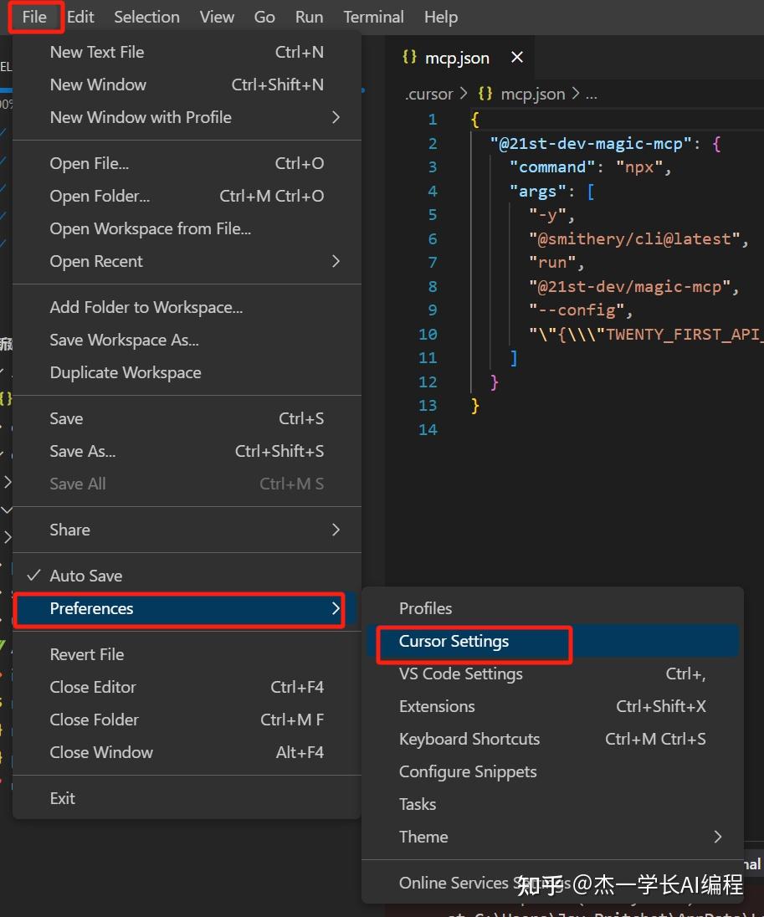764x917 pixels.
Task: Click line number 14 in the editor gutter
Action: (x=428, y=429)
